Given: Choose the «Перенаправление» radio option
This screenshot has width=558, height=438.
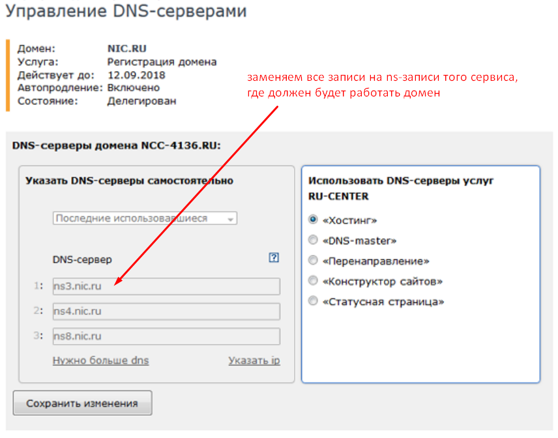Looking at the screenshot, I should click(x=313, y=260).
